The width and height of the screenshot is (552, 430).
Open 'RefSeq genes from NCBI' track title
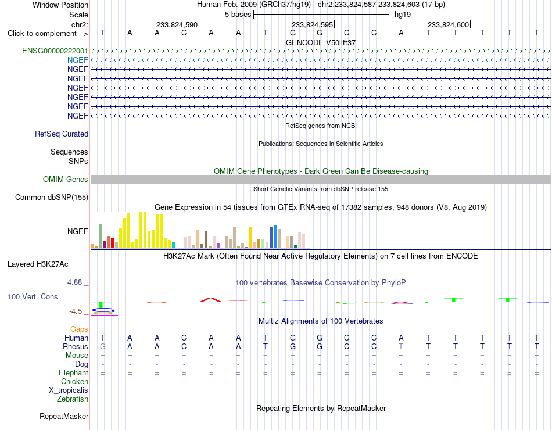tap(321, 126)
